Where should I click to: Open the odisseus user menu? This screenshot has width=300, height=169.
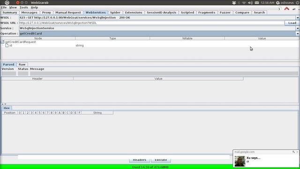click(x=285, y=3)
